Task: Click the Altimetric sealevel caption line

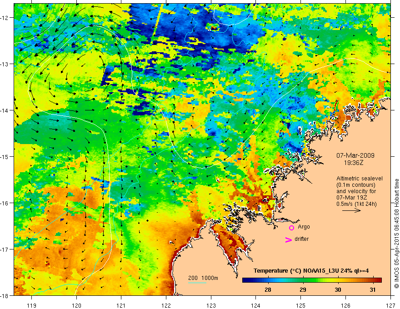Action: pyautogui.click(x=360, y=179)
